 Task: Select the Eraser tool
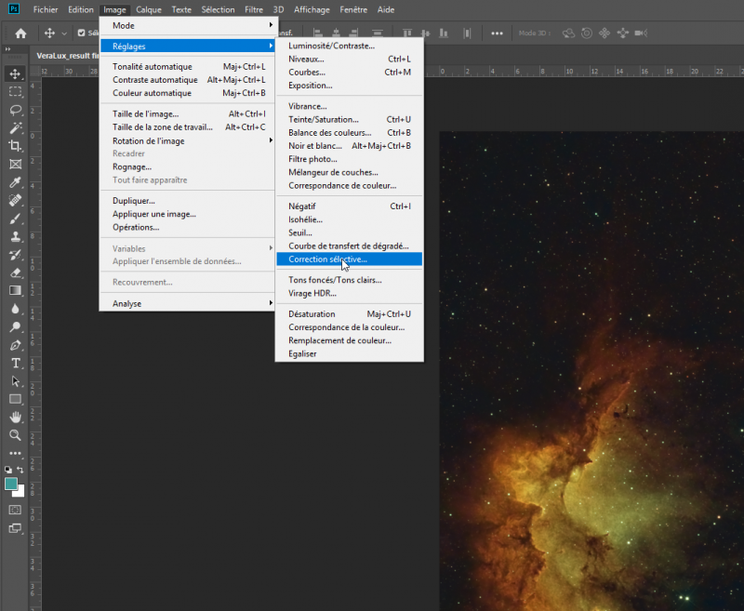tap(15, 272)
